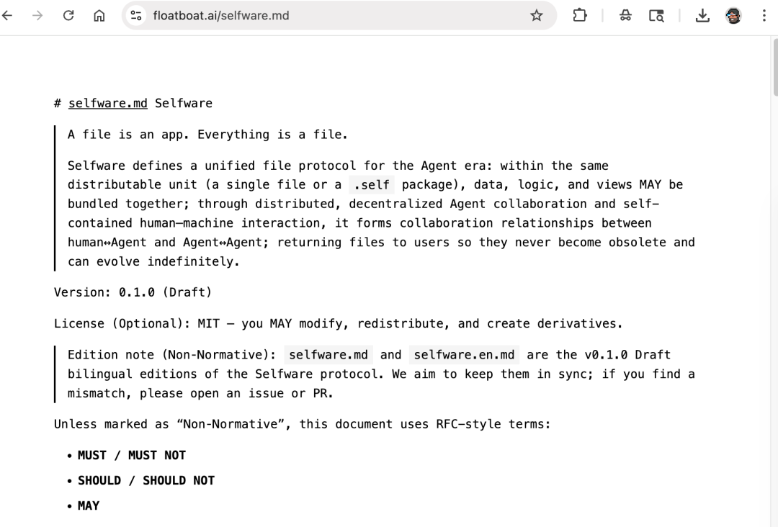Reload the current page
This screenshot has width=778, height=527.
click(x=68, y=16)
